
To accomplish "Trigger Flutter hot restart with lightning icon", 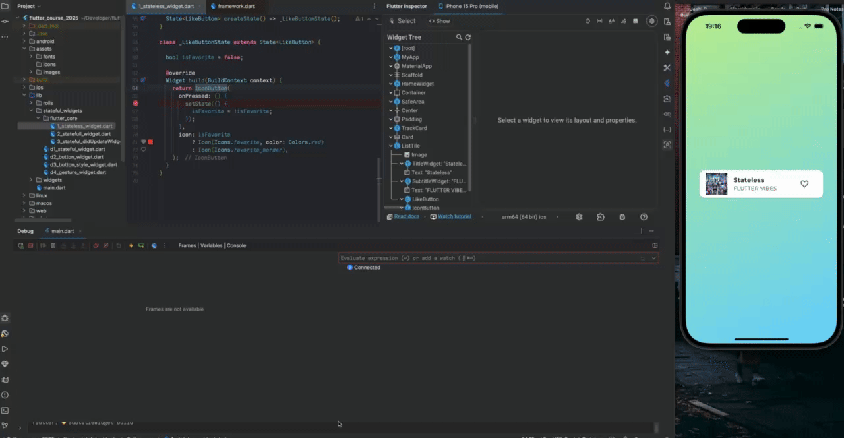I will point(131,245).
